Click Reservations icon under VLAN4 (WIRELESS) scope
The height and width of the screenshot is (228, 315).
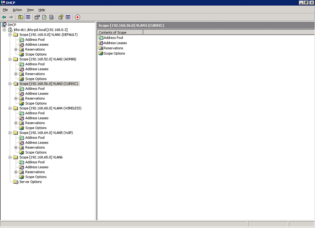[x=21, y=123]
